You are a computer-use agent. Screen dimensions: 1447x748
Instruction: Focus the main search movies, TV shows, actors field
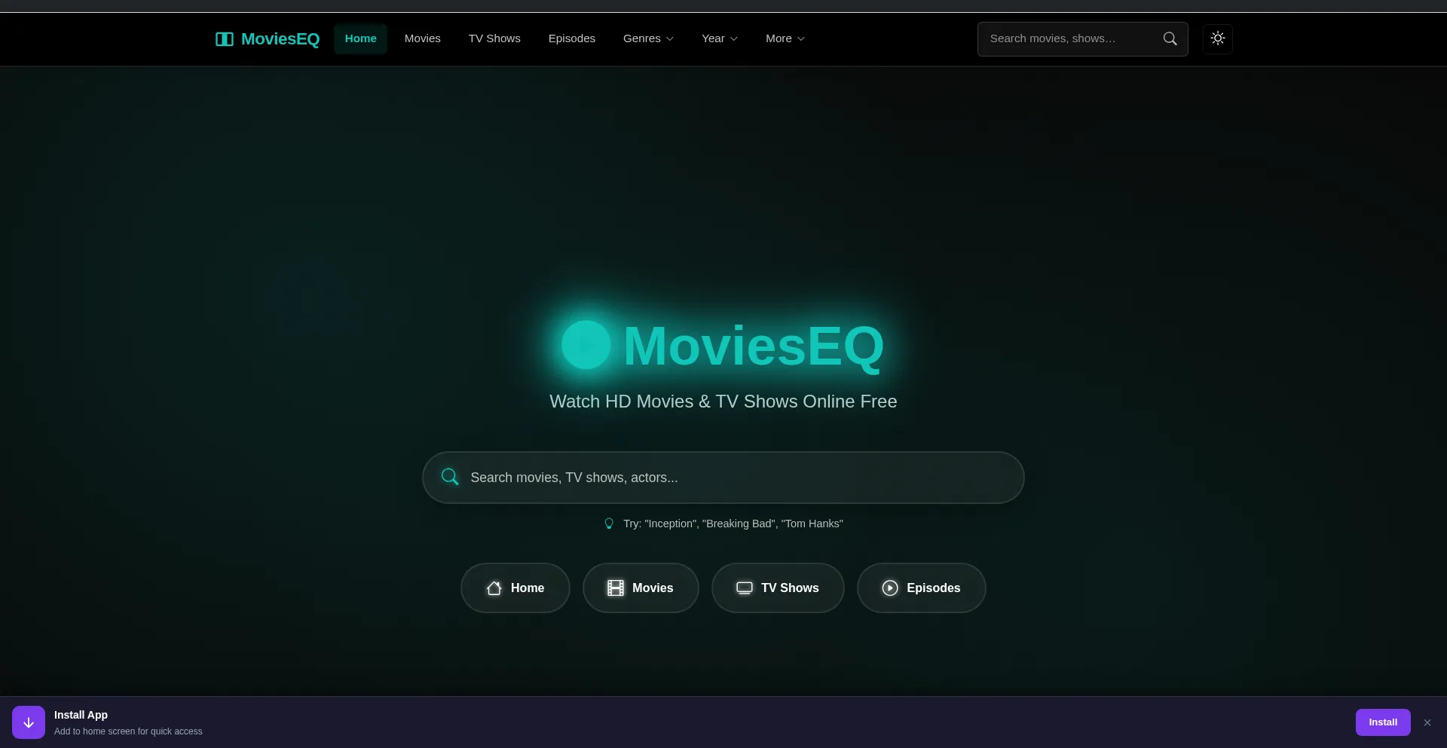point(723,478)
